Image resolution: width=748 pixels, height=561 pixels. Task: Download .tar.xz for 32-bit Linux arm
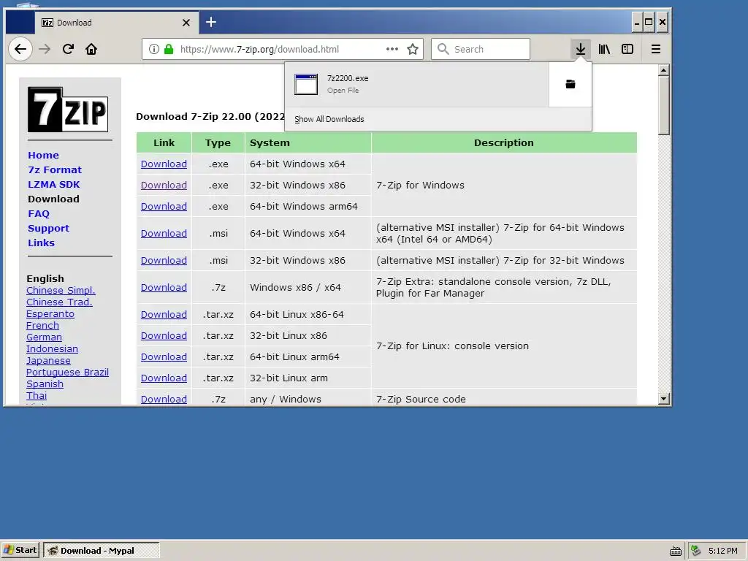[164, 378]
